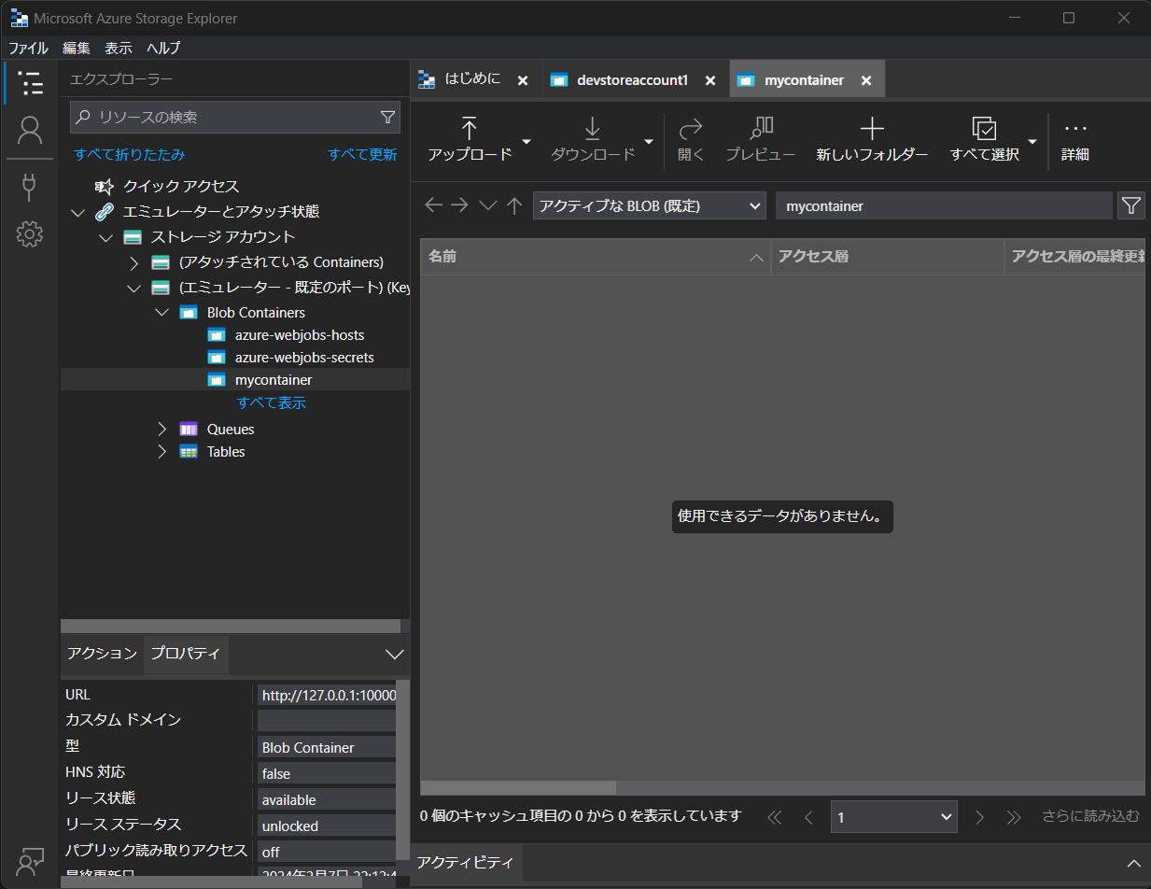Image resolution: width=1151 pixels, height=889 pixels.
Task: Switch to the プロパティ tab
Action: tap(186, 654)
